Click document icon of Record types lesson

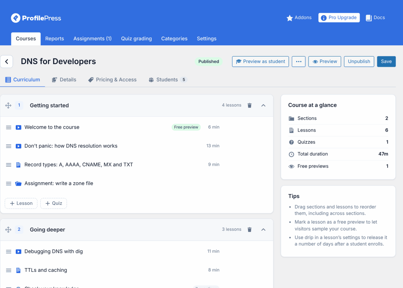point(18,165)
